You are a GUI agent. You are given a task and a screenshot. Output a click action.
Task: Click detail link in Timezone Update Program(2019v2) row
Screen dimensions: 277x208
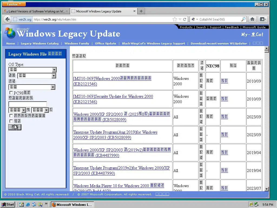[x=224, y=170]
